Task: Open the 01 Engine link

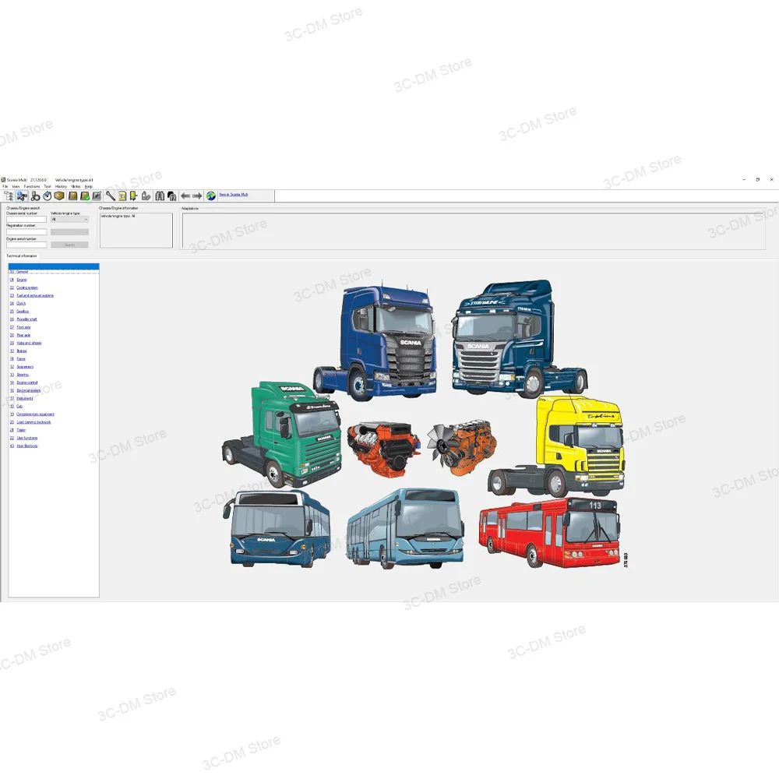Action: click(19, 280)
